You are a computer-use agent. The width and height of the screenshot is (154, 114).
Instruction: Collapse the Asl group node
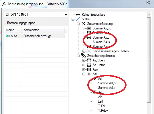[84, 74]
